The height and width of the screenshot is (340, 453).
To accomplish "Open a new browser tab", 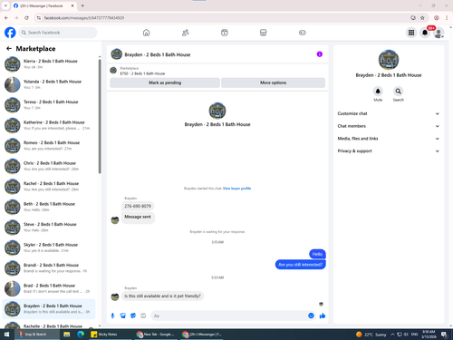I will coord(82,5).
